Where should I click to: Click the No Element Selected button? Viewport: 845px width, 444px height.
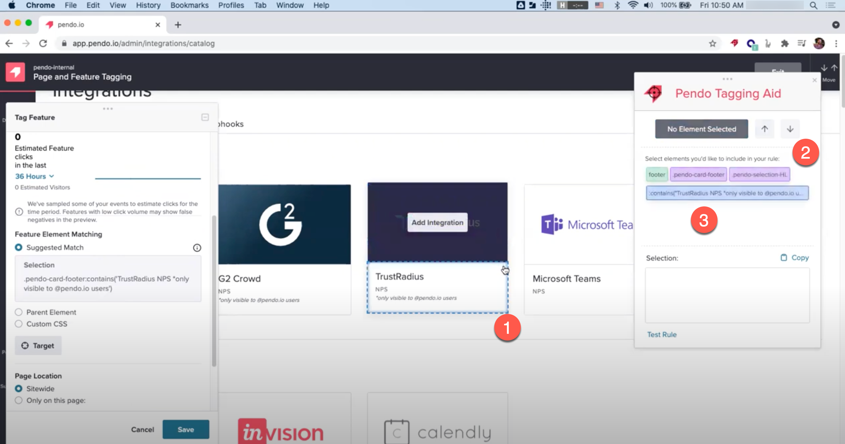point(702,129)
